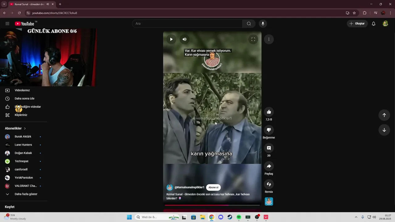Dislike this Short
This screenshot has width=395, height=222.
click(x=269, y=130)
